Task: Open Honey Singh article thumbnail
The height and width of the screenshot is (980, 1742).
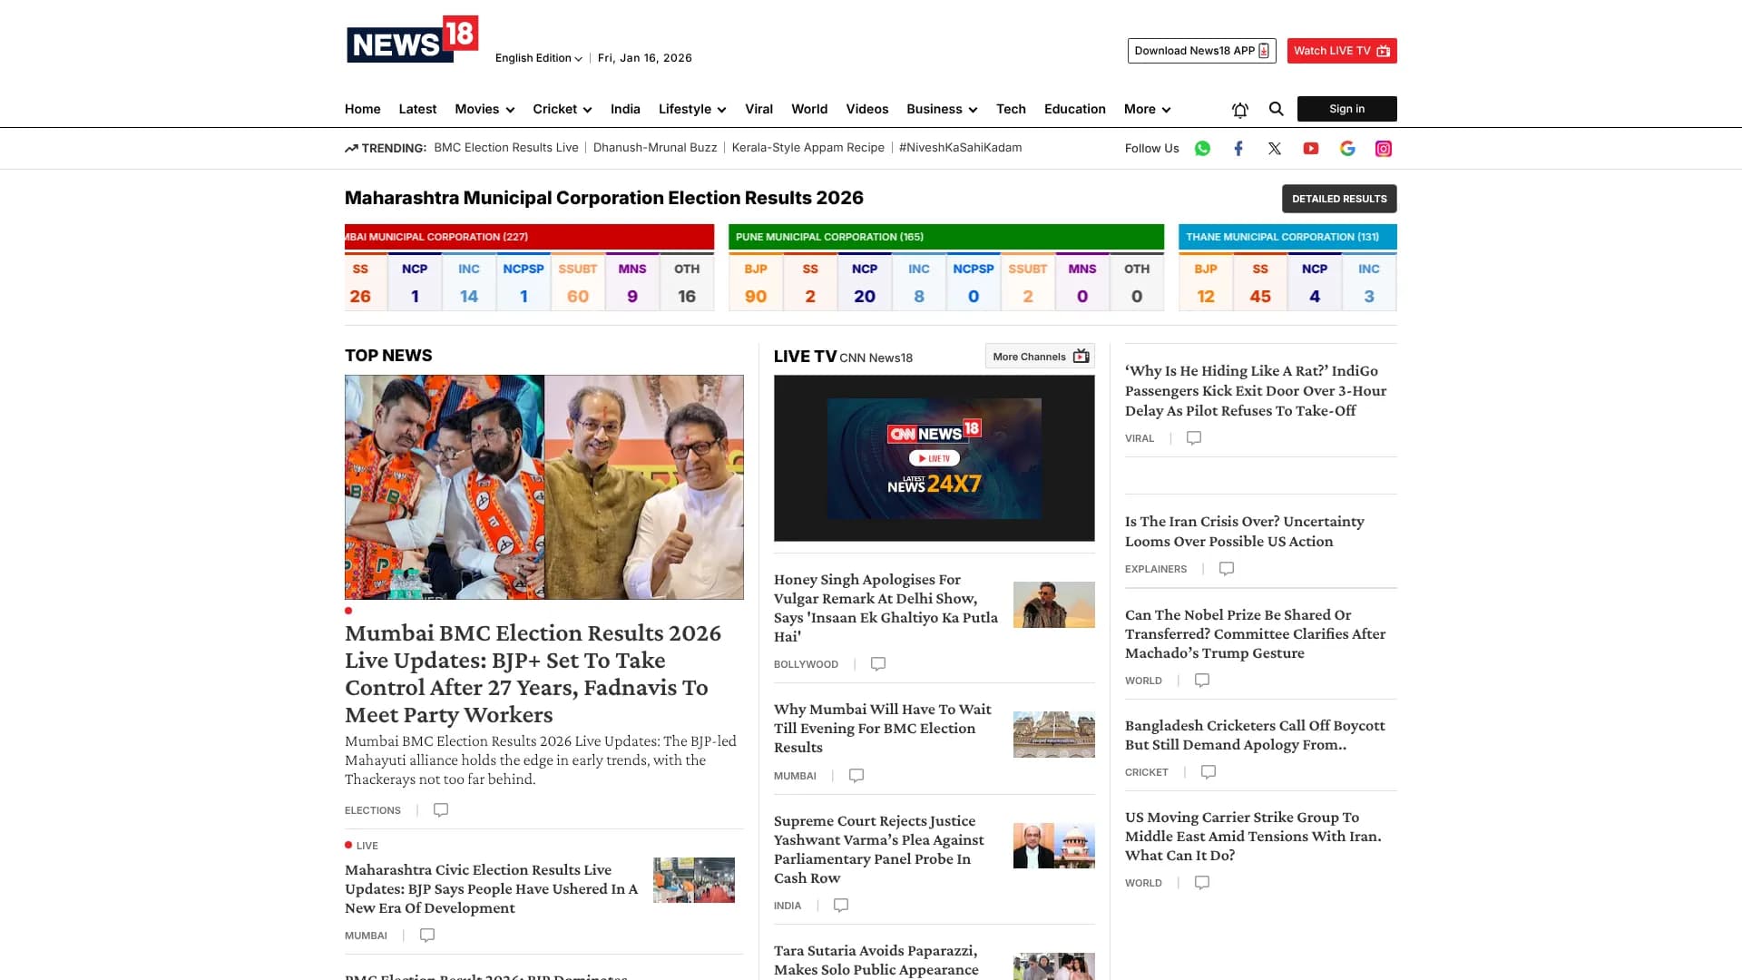Action: (1054, 604)
